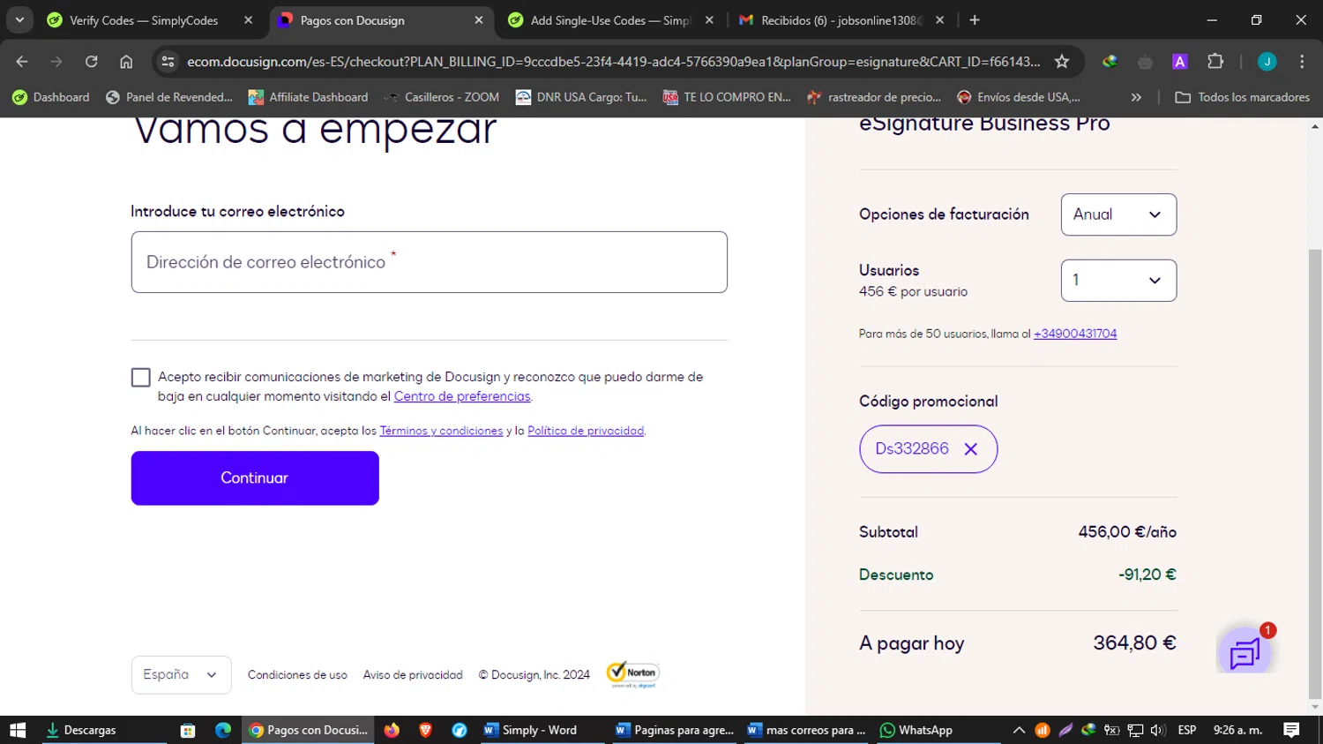Open the Panel de Revended bookmark
Screen dimensions: 1323x744
coord(169,97)
